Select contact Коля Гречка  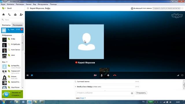click(x=12, y=51)
